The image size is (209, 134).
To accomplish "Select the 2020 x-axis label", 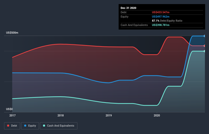I will coord(157,115).
